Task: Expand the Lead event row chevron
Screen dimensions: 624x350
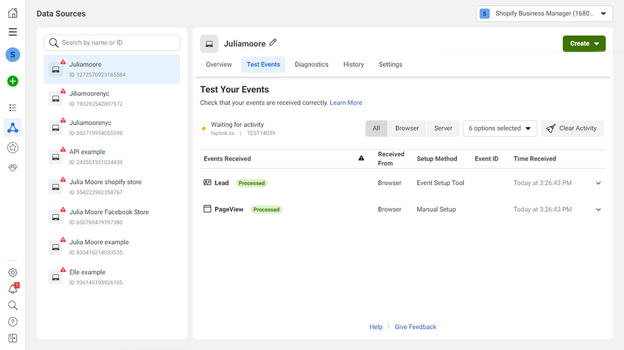Action: 598,183
